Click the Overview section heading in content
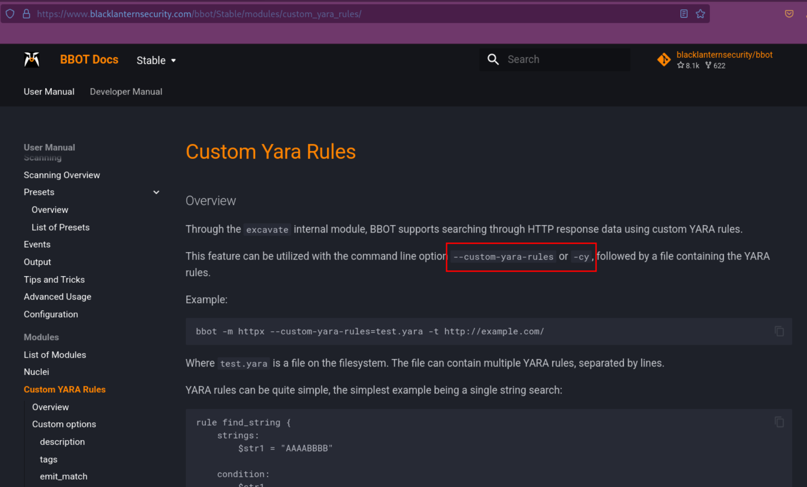 point(210,201)
